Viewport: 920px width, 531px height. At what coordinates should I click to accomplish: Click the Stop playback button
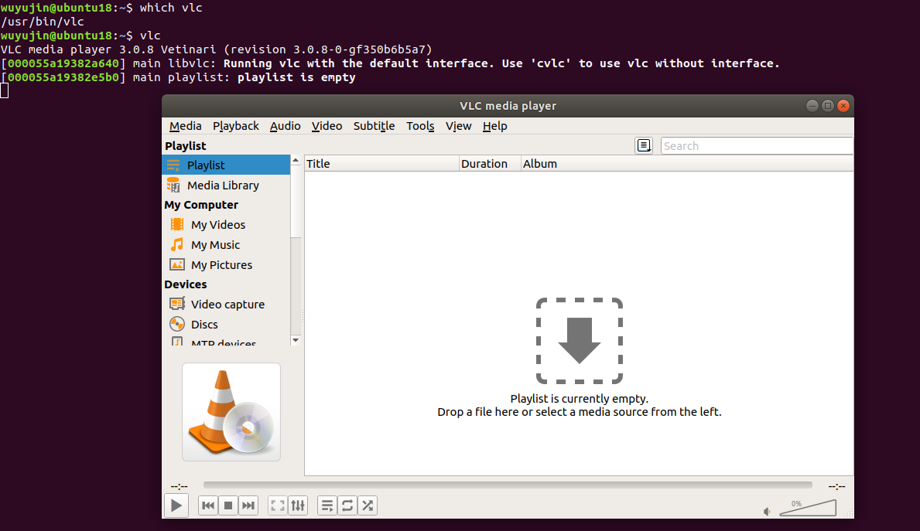pyautogui.click(x=227, y=505)
